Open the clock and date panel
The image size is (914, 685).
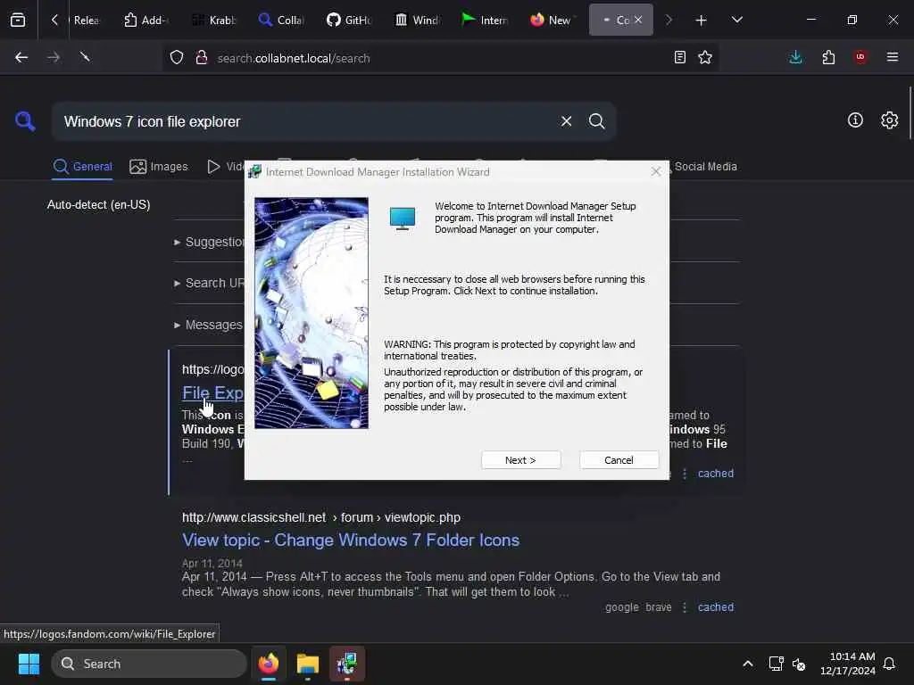coord(848,664)
